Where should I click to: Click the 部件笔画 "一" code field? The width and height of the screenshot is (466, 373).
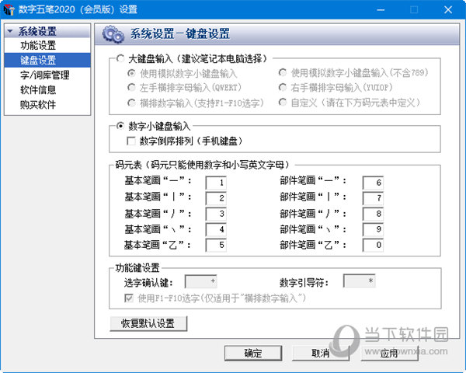click(372, 183)
